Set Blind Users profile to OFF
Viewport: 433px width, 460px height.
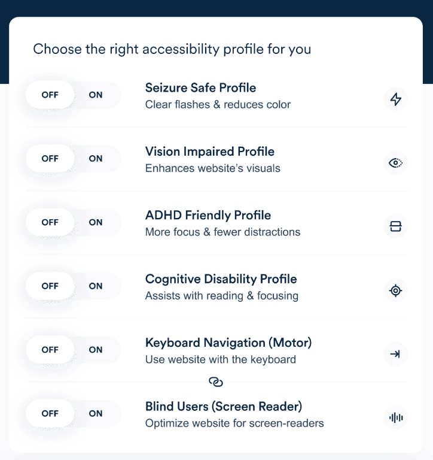click(50, 413)
